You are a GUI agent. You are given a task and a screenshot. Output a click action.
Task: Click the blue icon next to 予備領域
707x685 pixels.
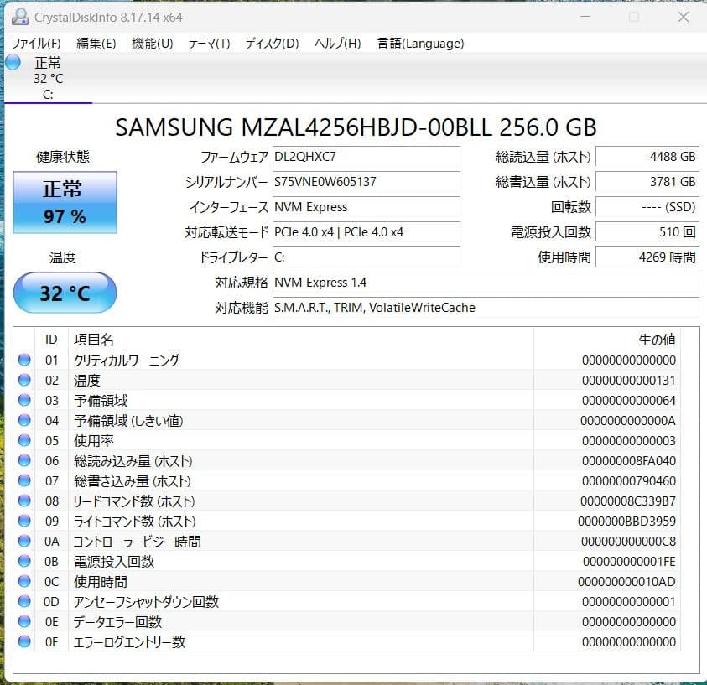pyautogui.click(x=25, y=400)
